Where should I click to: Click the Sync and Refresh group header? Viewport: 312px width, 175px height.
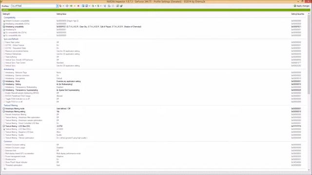point(11,39)
